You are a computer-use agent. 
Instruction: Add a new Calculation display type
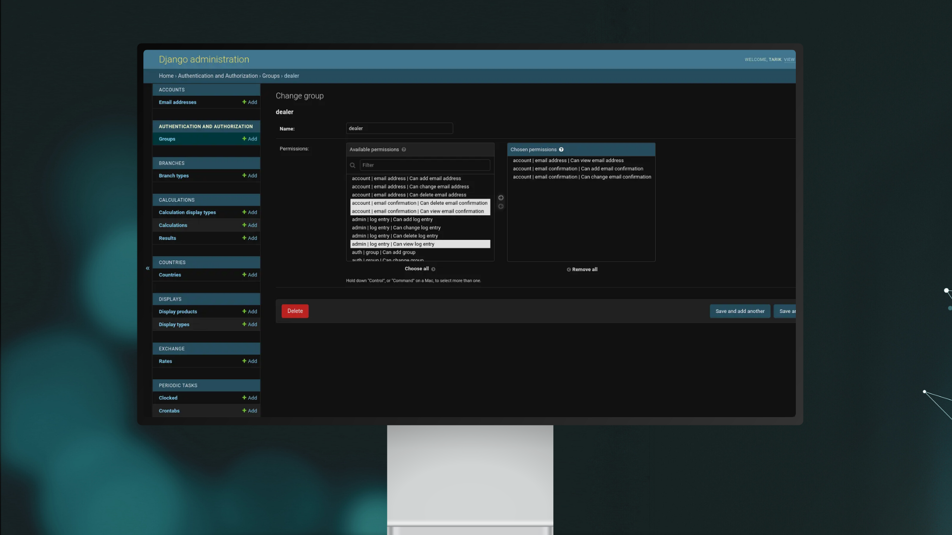(x=249, y=212)
